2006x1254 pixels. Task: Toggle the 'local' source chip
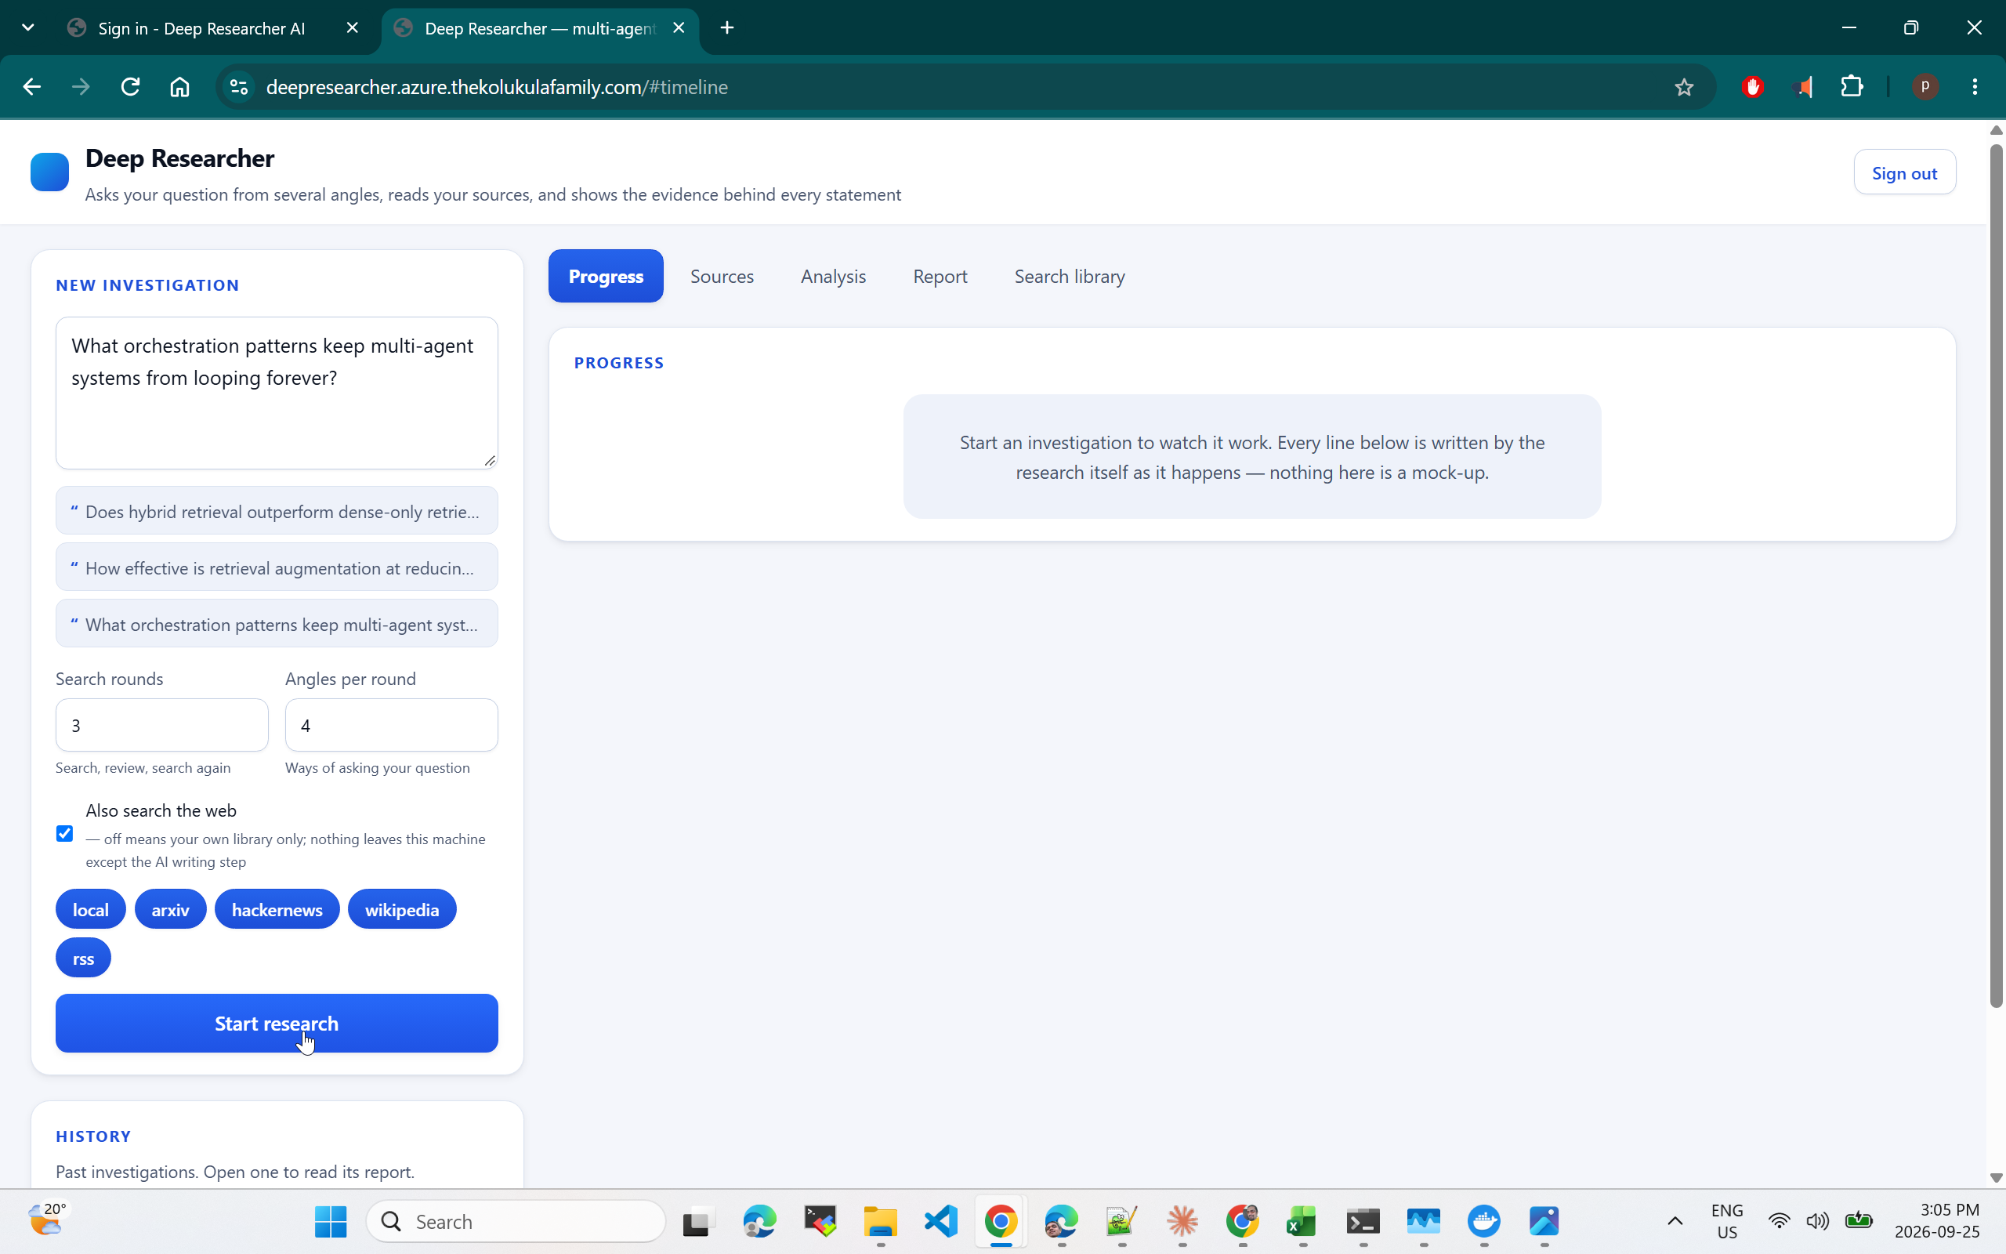click(x=90, y=909)
